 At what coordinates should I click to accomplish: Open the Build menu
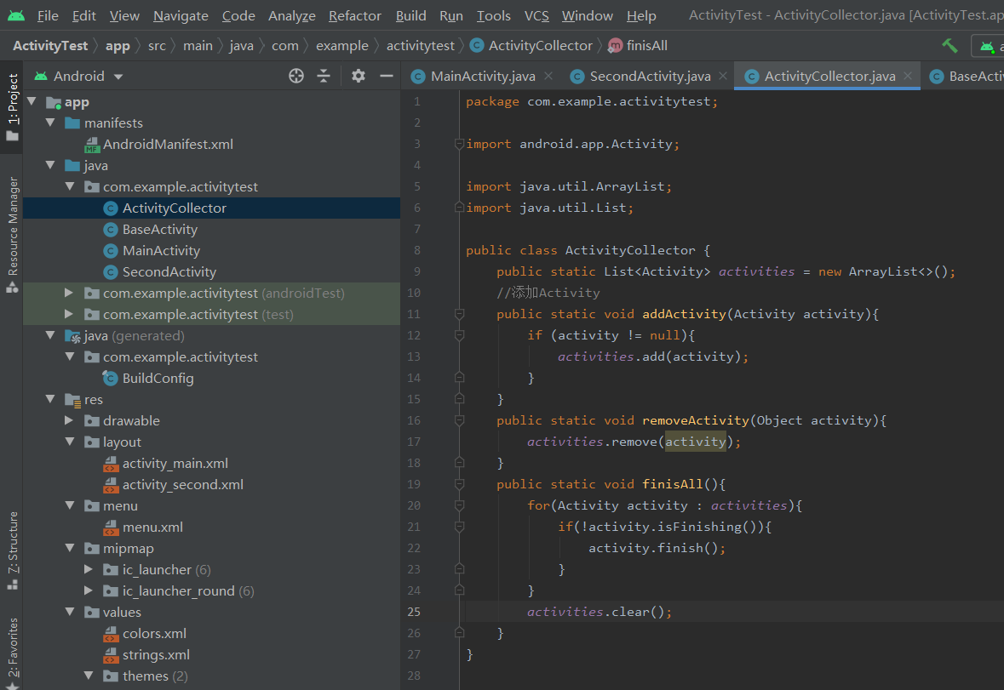410,15
